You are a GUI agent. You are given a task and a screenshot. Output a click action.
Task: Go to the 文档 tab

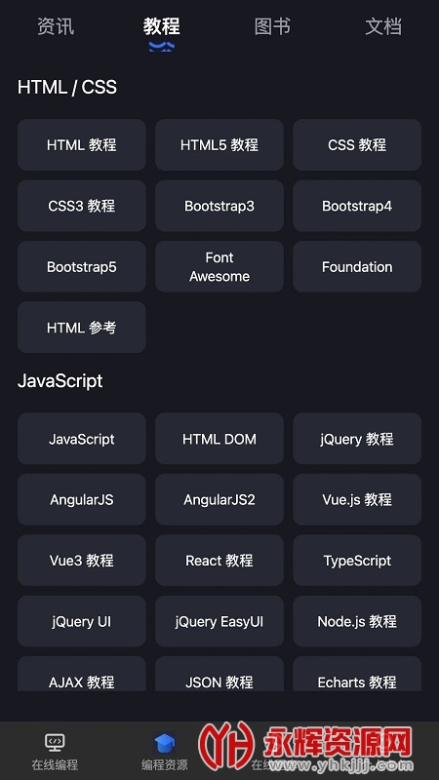tap(383, 26)
